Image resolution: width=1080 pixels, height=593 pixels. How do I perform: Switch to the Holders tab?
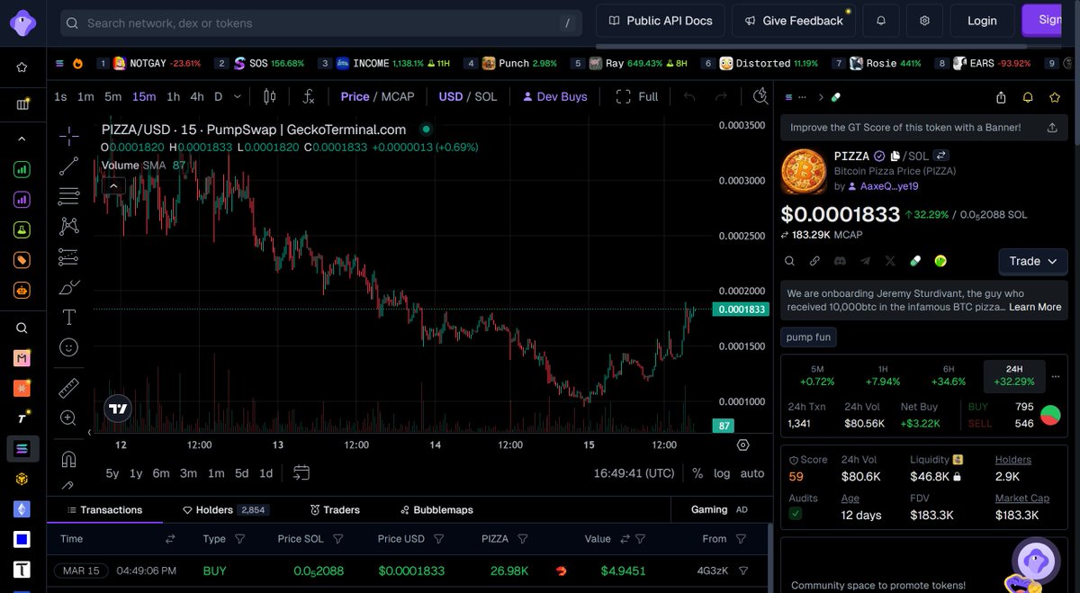tap(224, 510)
